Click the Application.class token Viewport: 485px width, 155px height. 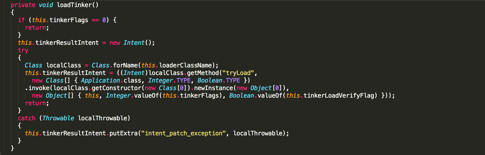pyautogui.click(x=111, y=81)
